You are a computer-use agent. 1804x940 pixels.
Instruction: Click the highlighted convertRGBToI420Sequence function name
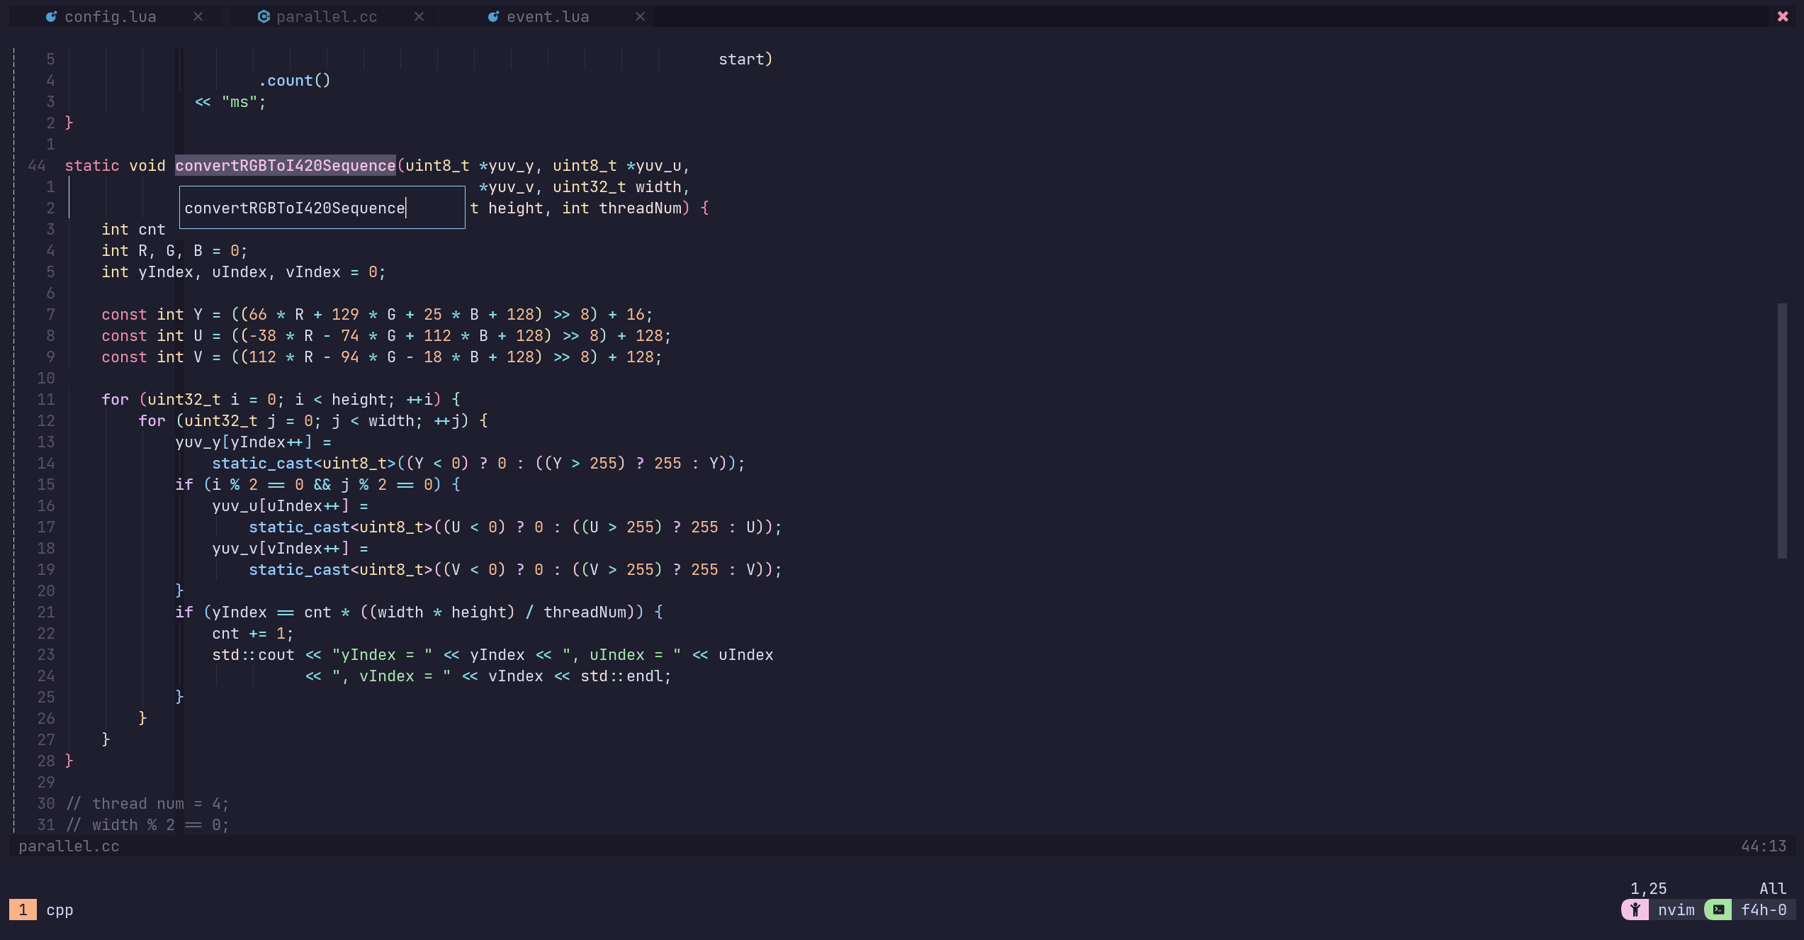point(285,165)
